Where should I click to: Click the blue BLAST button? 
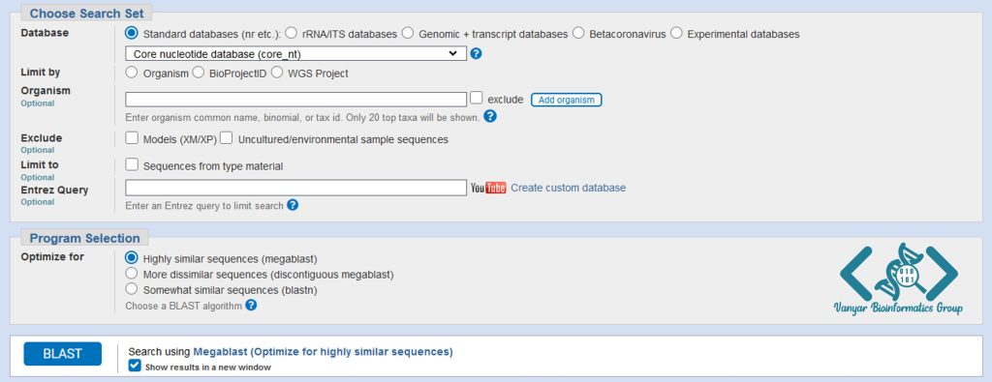(63, 354)
